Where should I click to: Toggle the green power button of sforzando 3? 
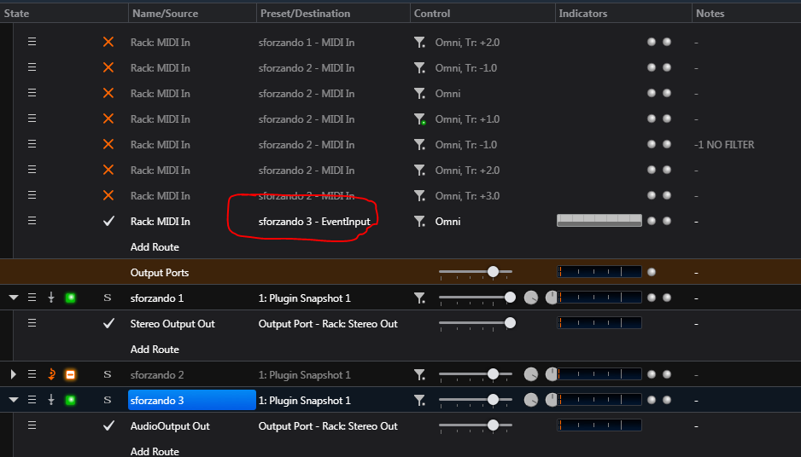tap(71, 401)
